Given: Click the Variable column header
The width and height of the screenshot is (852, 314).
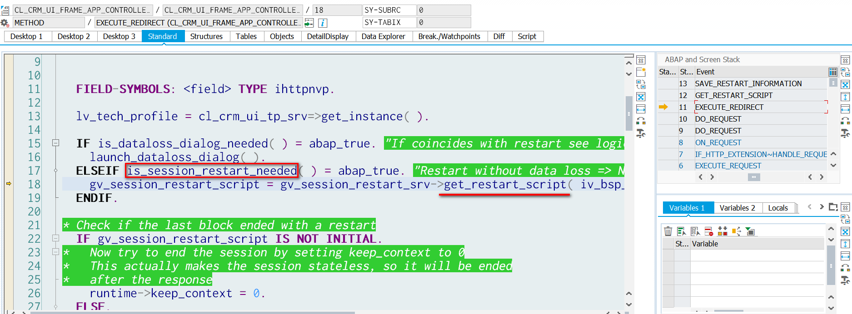Looking at the screenshot, I should pyautogui.click(x=757, y=244).
